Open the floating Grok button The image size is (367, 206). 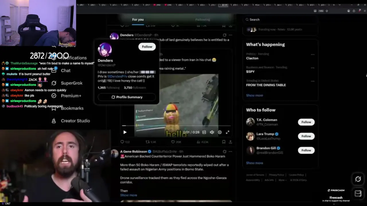pyautogui.click(x=358, y=179)
